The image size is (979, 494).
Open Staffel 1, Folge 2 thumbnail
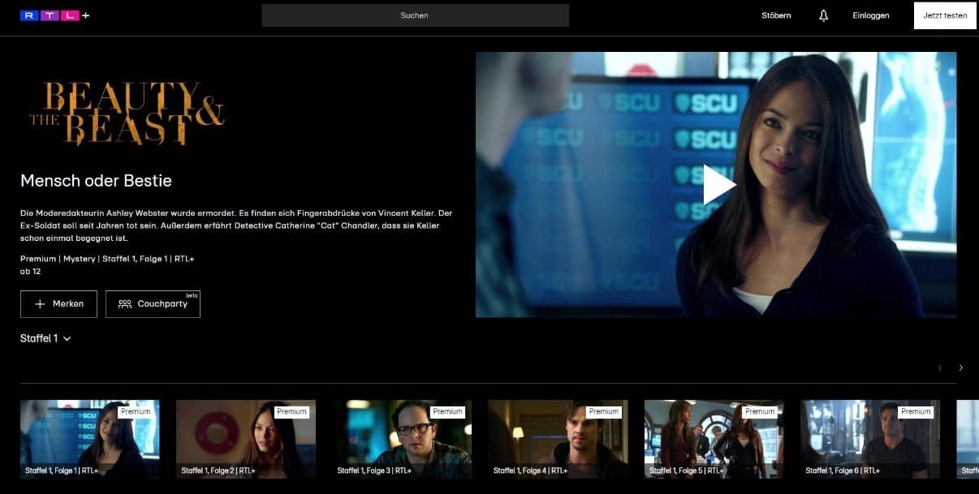[246, 439]
